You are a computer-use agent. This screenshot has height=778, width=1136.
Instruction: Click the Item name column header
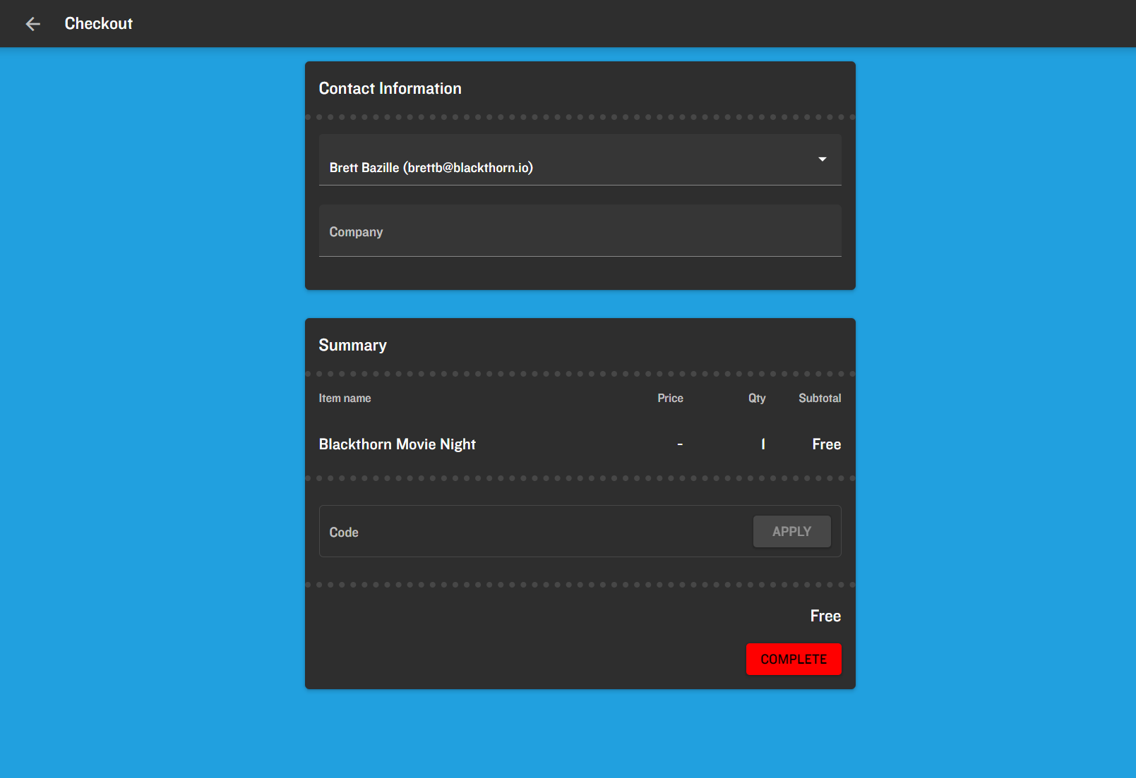pyautogui.click(x=345, y=399)
